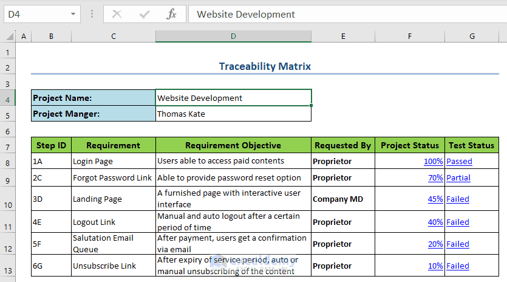Select the Unsubscribe Link requirement cell

(114, 266)
